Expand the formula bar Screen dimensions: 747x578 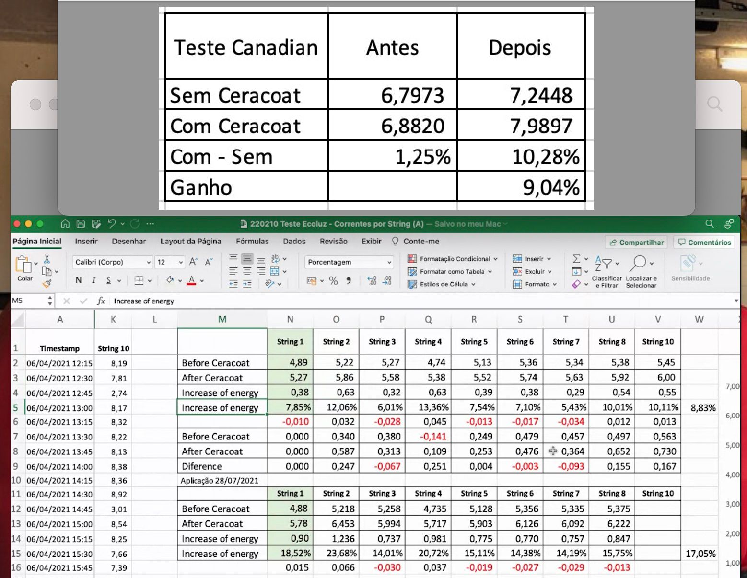coord(736,301)
